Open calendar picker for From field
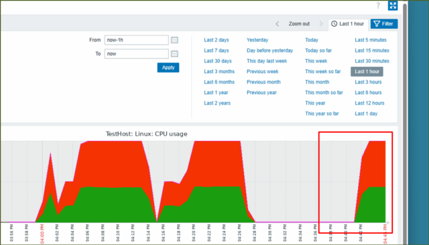This screenshot has height=245, width=429. (x=174, y=40)
